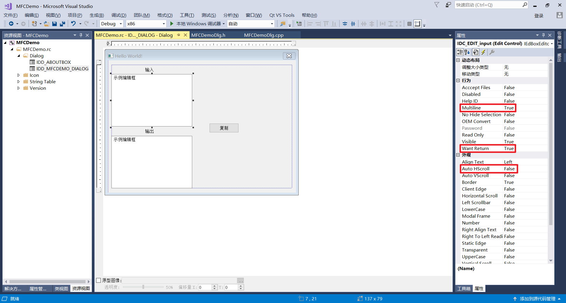Switch to categorized view in Properties panel
The width and height of the screenshot is (566, 303).
[460, 52]
